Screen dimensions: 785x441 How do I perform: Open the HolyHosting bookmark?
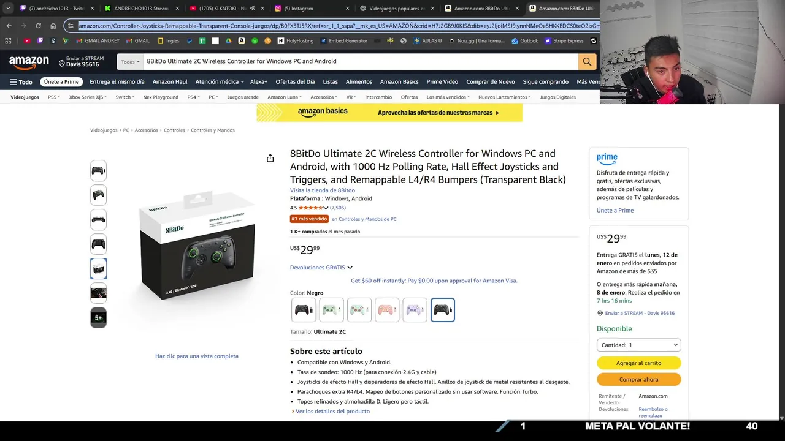pos(296,41)
